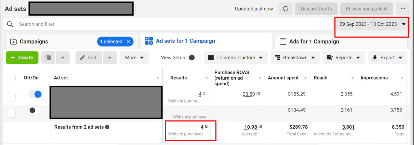
Task: Tick the checkbox for the $155.29 ad set row
Action: point(11,97)
